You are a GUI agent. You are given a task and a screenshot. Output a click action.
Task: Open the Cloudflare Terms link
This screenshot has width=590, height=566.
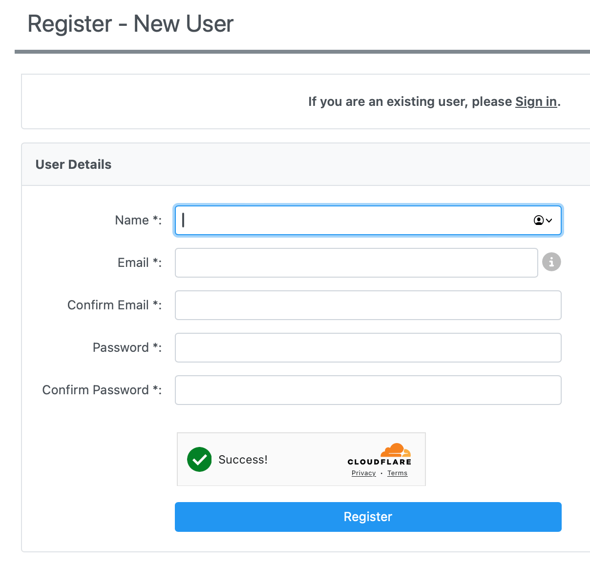(x=398, y=473)
